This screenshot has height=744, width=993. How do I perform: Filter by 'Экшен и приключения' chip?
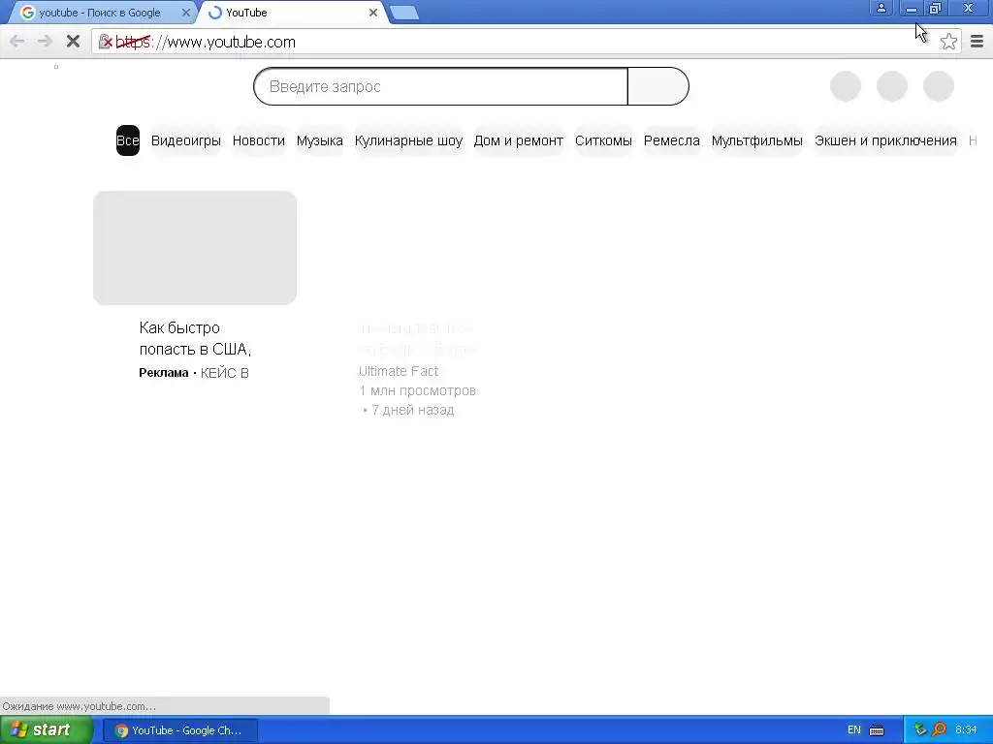coord(885,140)
